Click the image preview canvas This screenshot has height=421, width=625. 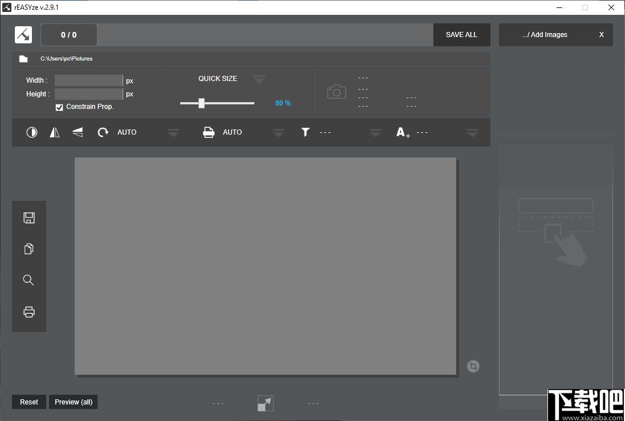[x=266, y=266]
